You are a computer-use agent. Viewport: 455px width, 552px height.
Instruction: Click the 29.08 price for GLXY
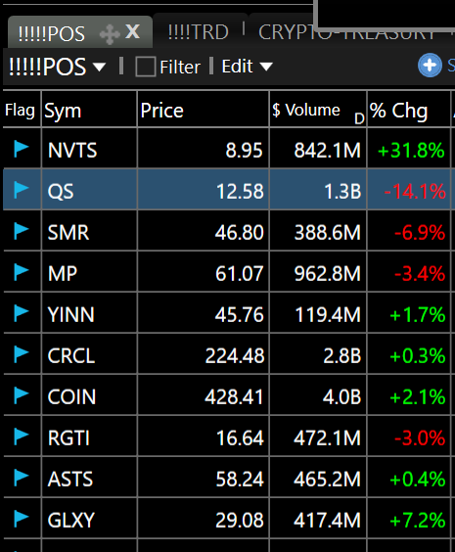pos(240,521)
